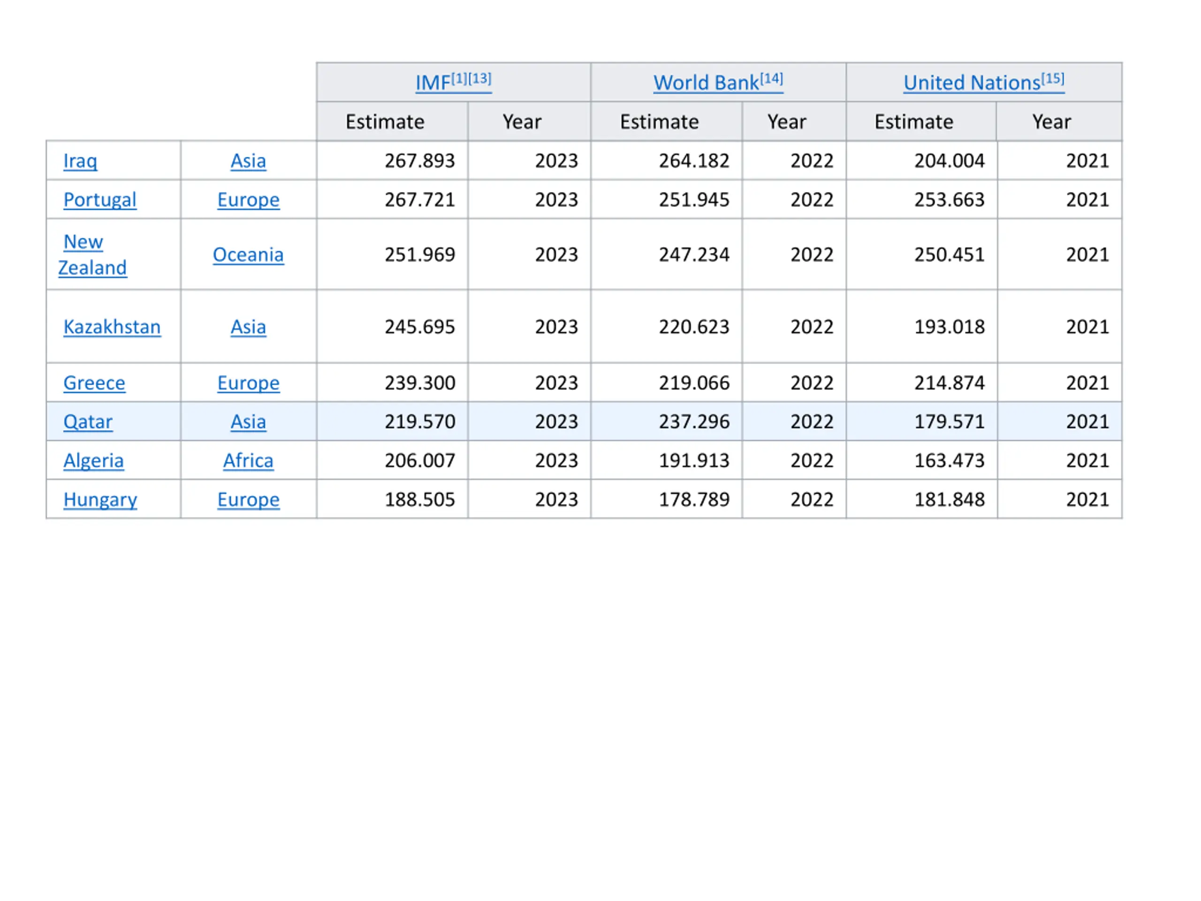1201x901 pixels.
Task: Click the Oceania region link
Action: click(248, 255)
